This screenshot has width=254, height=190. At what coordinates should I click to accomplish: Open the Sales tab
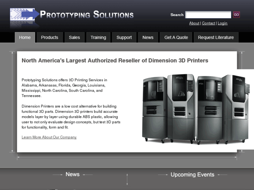(x=74, y=37)
